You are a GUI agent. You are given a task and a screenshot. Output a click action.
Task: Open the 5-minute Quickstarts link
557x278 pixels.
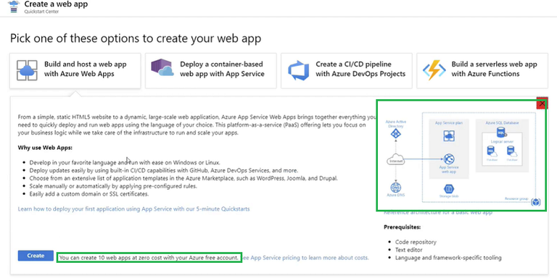point(133,208)
